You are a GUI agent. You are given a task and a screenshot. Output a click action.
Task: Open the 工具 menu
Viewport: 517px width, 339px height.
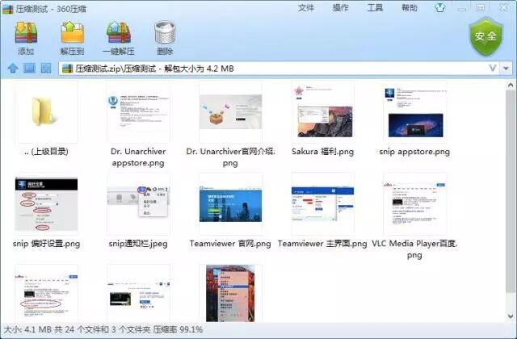[375, 8]
